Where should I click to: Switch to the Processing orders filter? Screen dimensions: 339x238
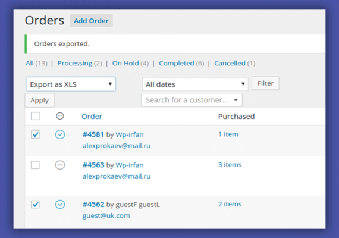pos(75,64)
